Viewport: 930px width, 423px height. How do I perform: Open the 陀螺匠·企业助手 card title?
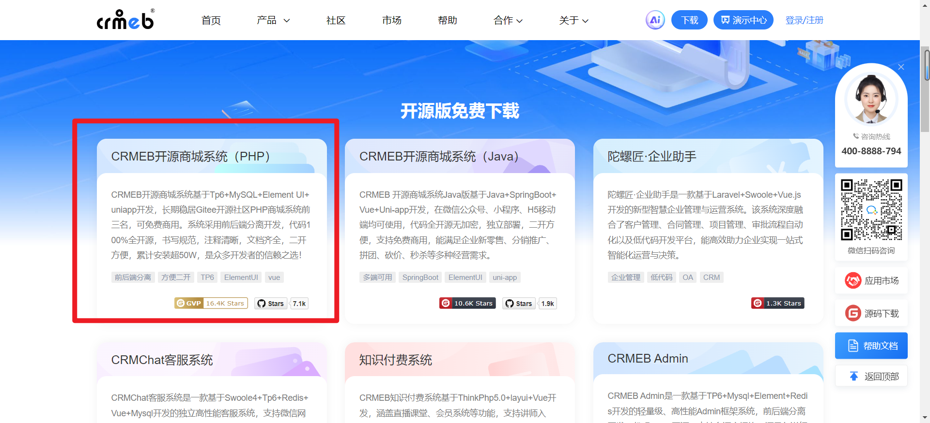(651, 156)
